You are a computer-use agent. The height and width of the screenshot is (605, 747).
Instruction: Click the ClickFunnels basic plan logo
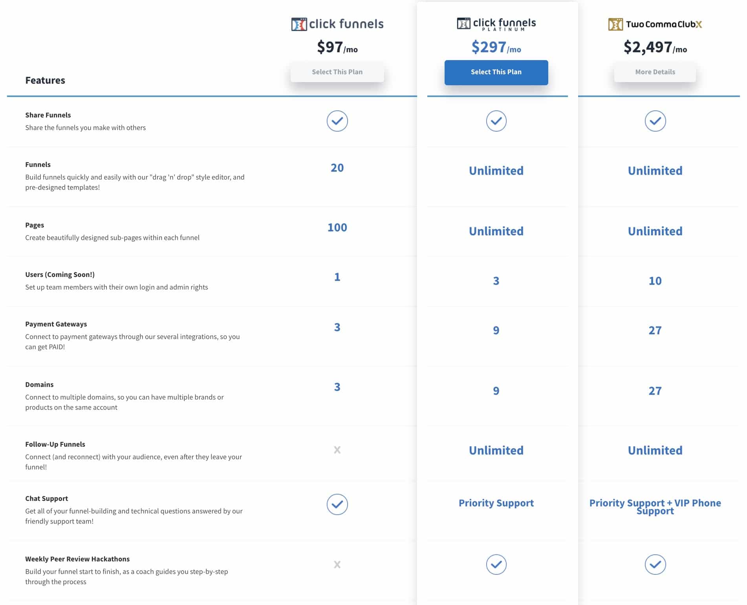click(x=337, y=24)
